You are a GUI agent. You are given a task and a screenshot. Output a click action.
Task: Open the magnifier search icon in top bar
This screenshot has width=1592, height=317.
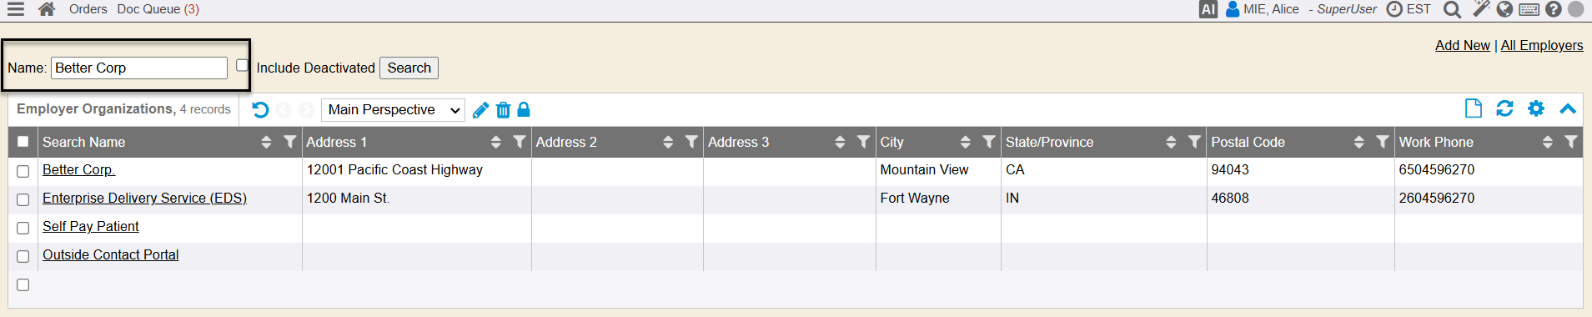(x=1452, y=9)
